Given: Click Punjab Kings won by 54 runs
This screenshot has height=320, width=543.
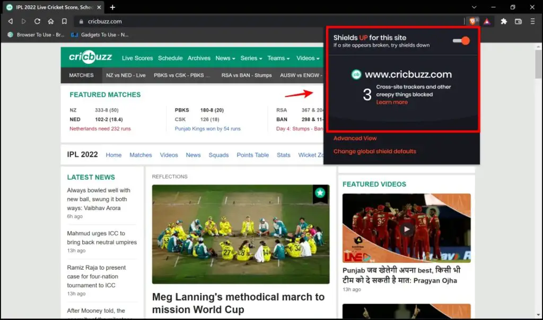Looking at the screenshot, I should coord(207,129).
